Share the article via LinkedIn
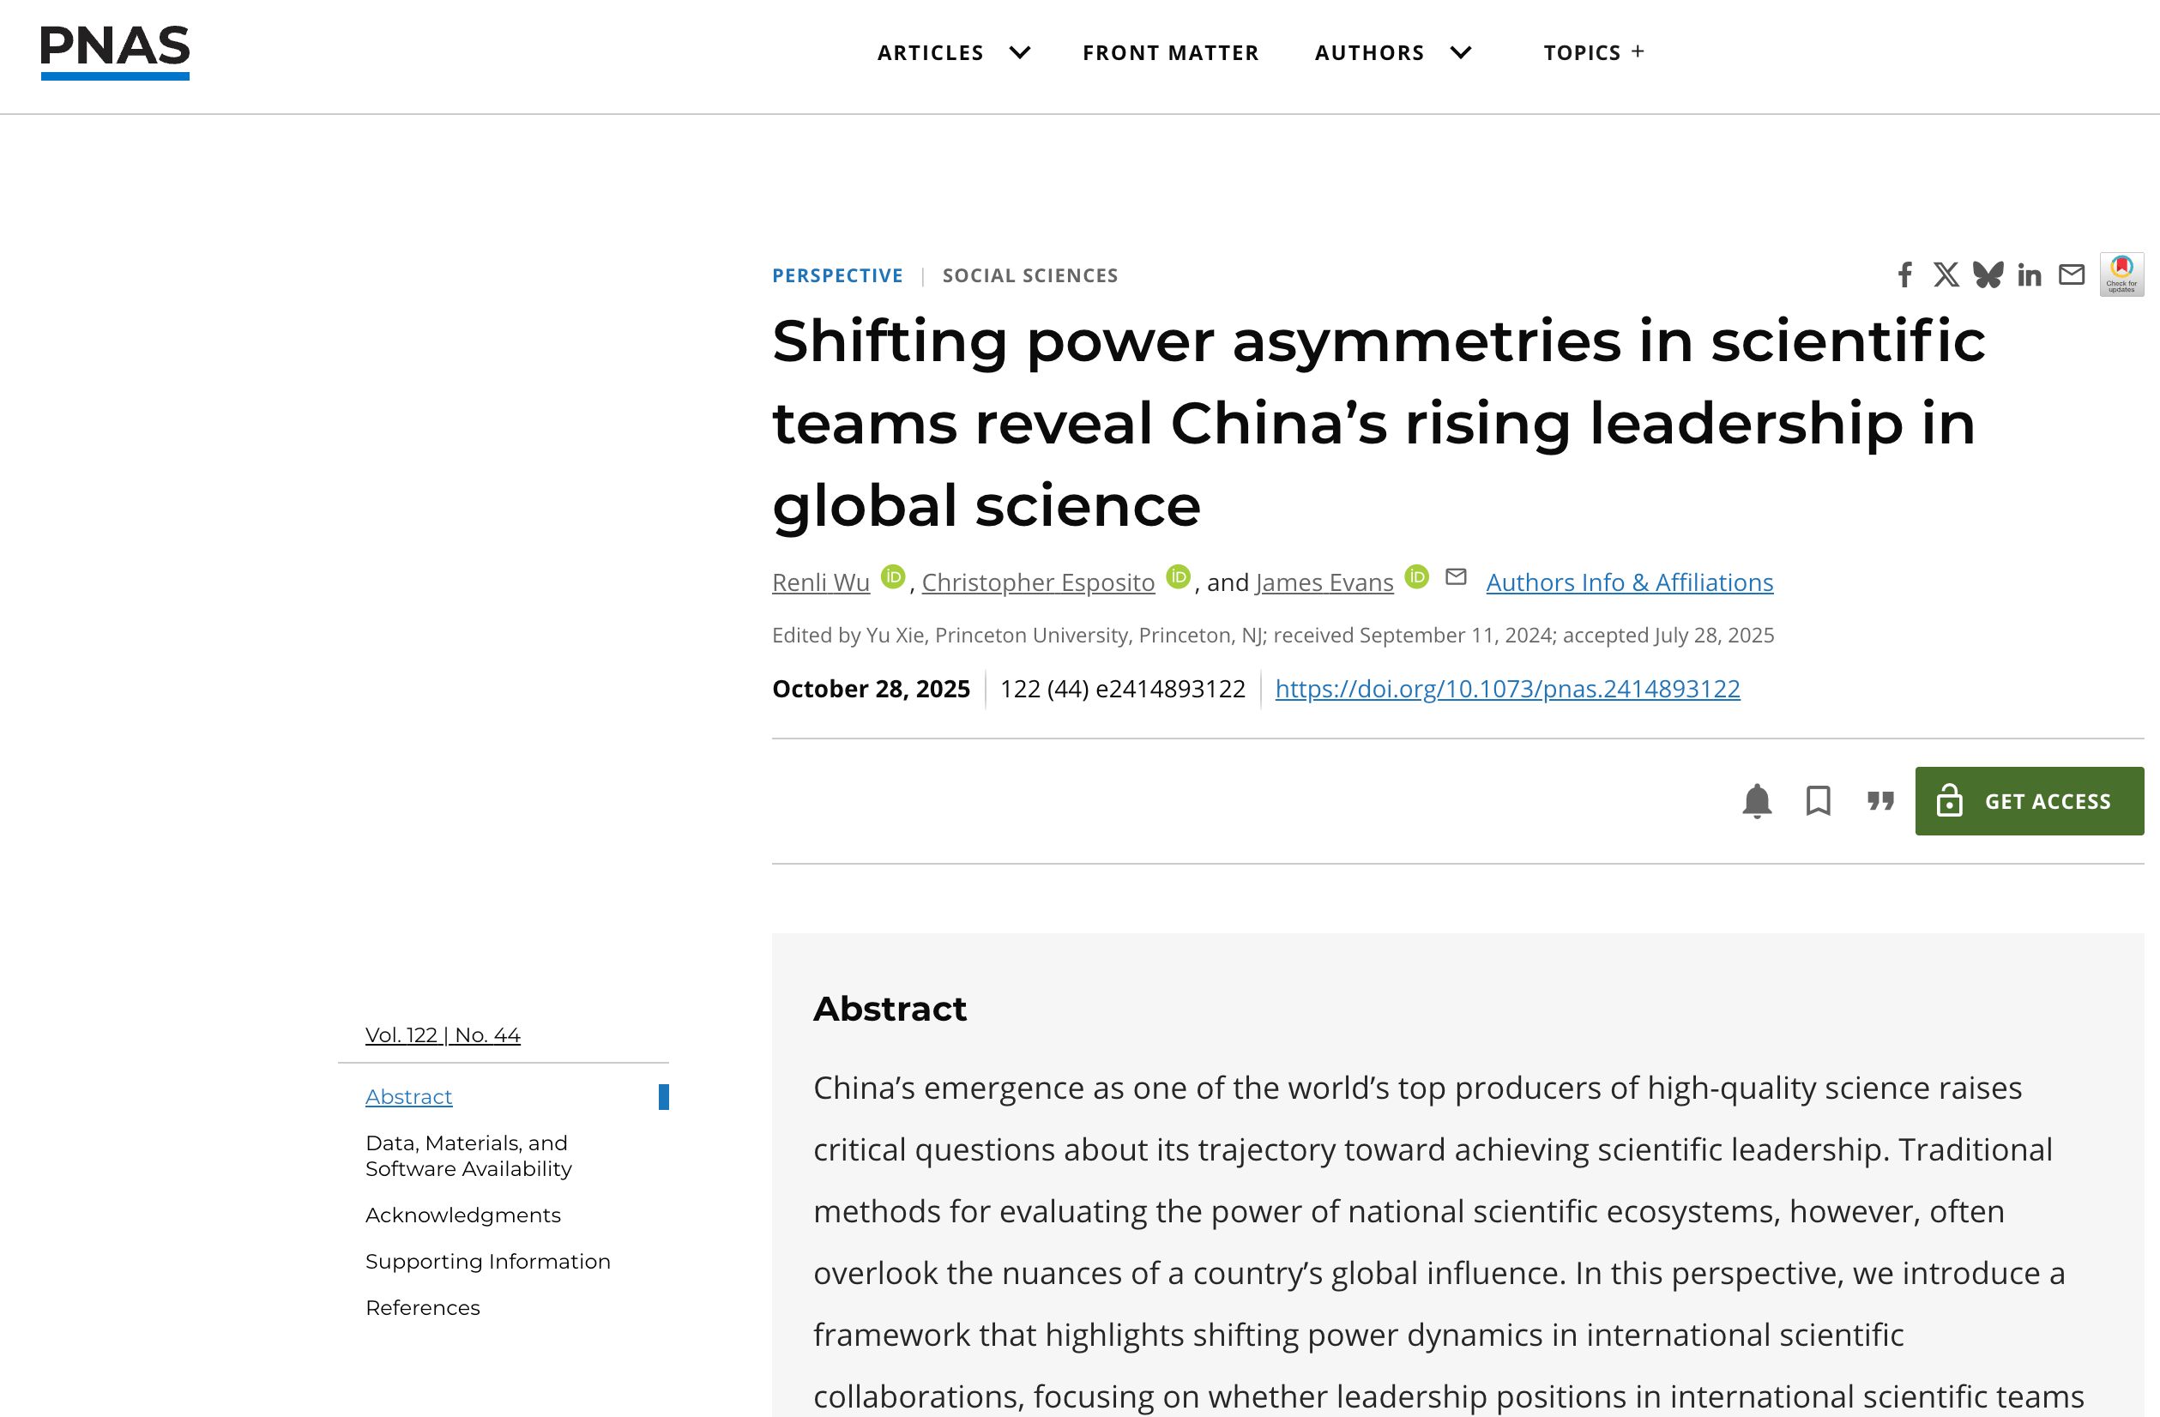 click(x=2030, y=274)
